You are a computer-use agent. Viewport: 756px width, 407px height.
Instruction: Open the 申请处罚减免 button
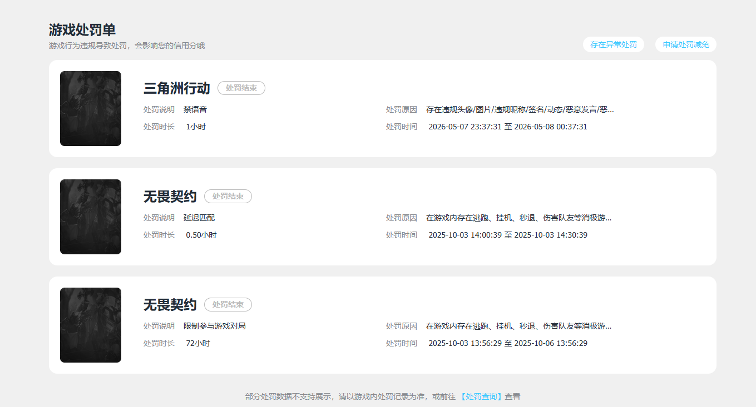coord(686,44)
